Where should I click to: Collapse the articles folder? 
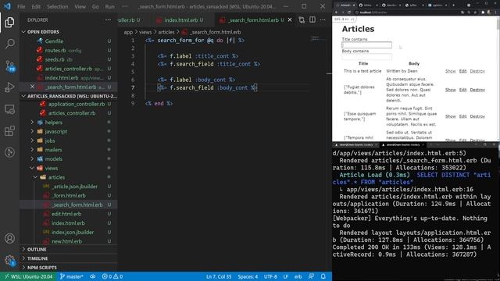coord(56,177)
